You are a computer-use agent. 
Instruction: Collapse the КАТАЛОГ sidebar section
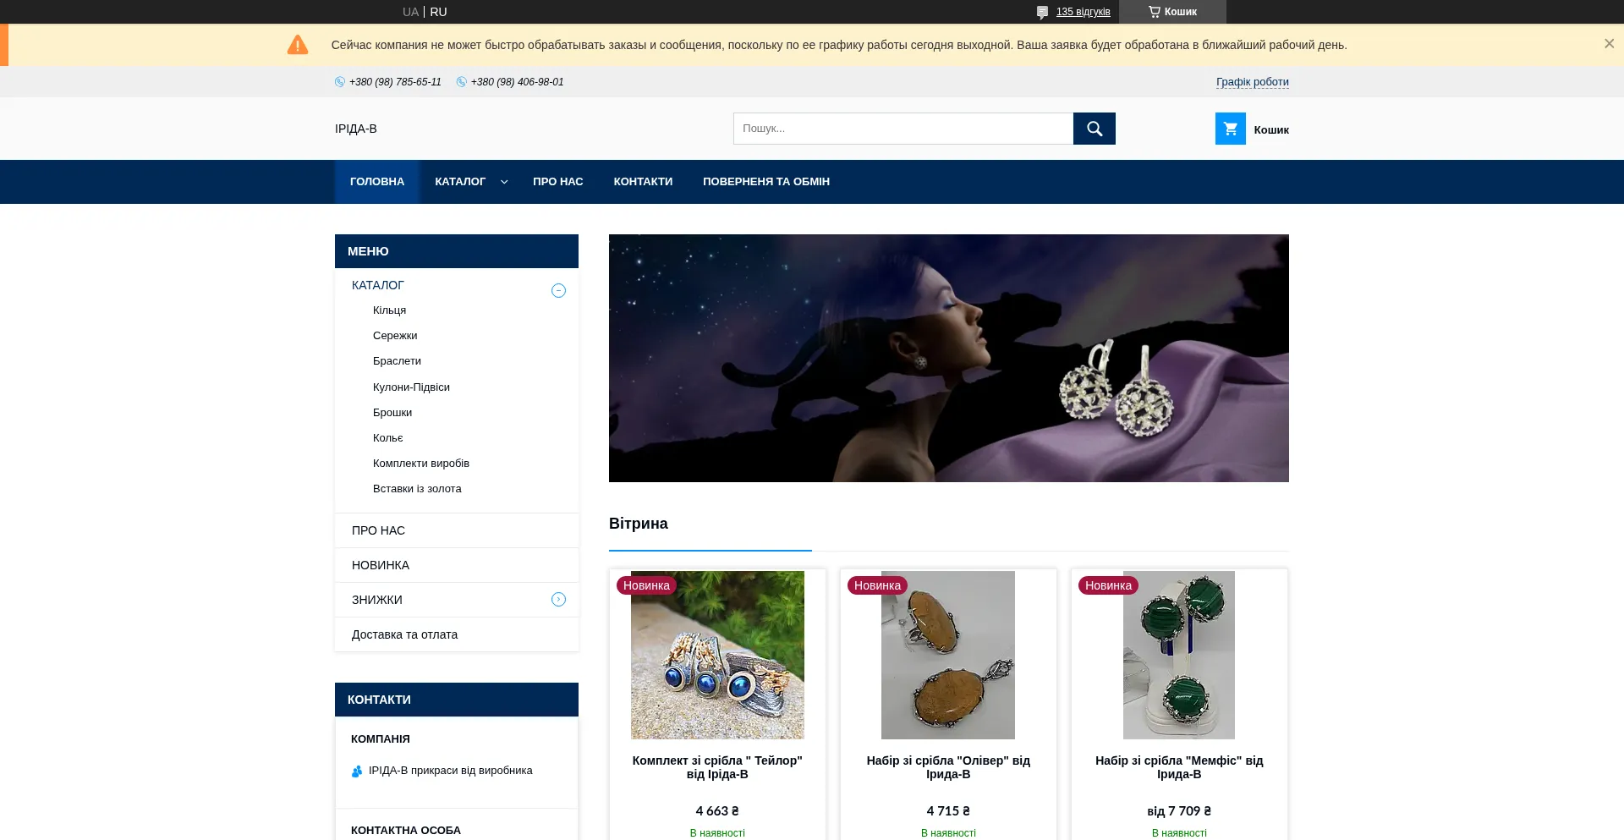[x=558, y=291]
